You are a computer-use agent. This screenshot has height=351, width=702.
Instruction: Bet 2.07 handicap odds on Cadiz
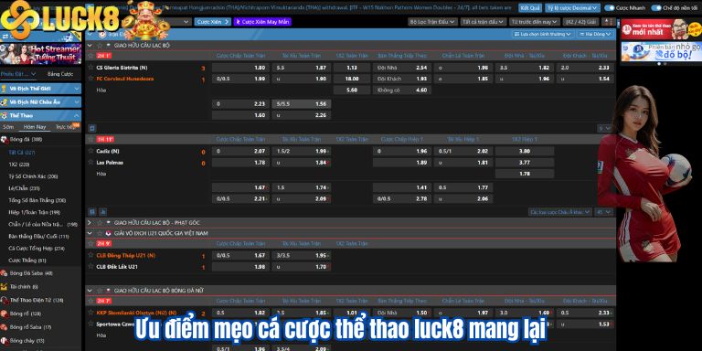241,152
